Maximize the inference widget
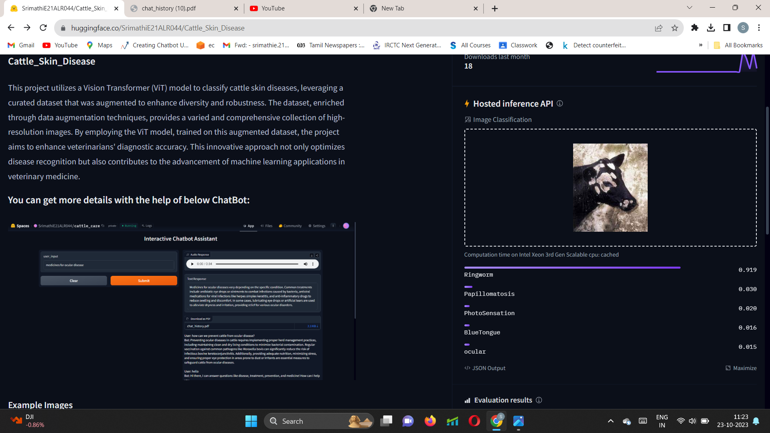The width and height of the screenshot is (770, 433). [x=741, y=368]
